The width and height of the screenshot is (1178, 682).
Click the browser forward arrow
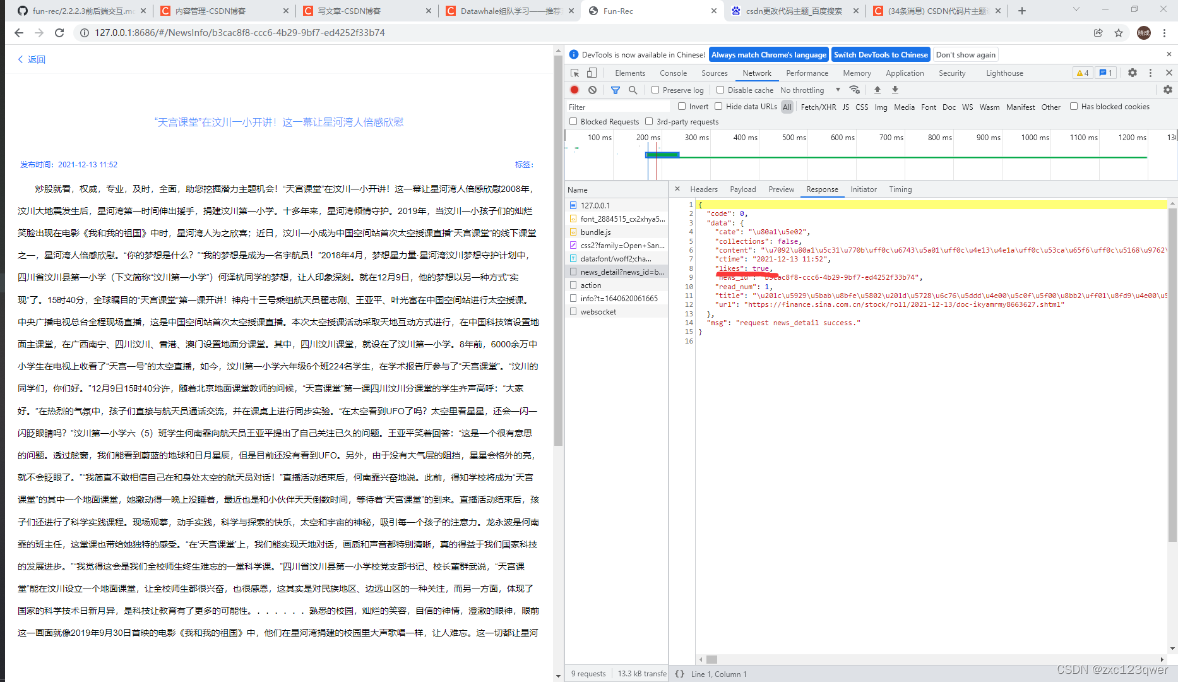coord(39,33)
